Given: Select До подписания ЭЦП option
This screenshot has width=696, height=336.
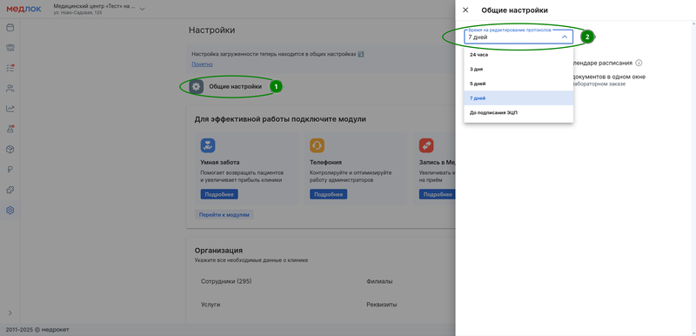Looking at the screenshot, I should [519, 113].
